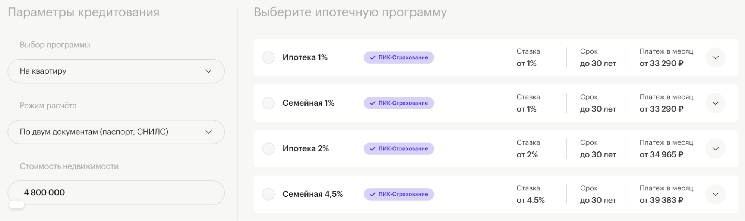This screenshot has height=221, width=745.
Task: Click ПИК-Страхование badge on Ипотека 2% row
Action: [398, 148]
